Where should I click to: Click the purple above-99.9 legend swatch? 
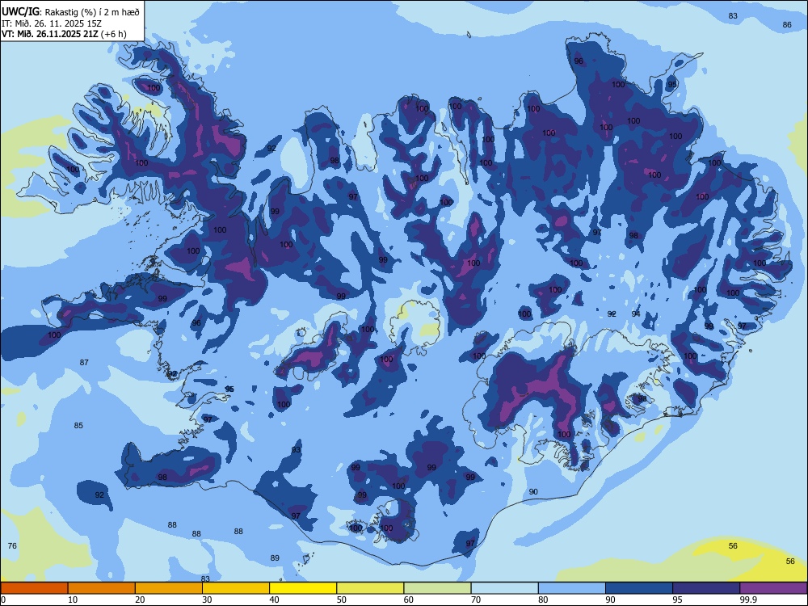pyautogui.click(x=773, y=588)
